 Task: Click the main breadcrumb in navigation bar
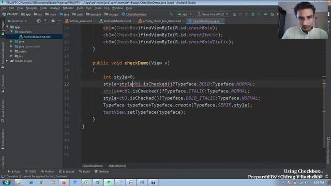51,14
